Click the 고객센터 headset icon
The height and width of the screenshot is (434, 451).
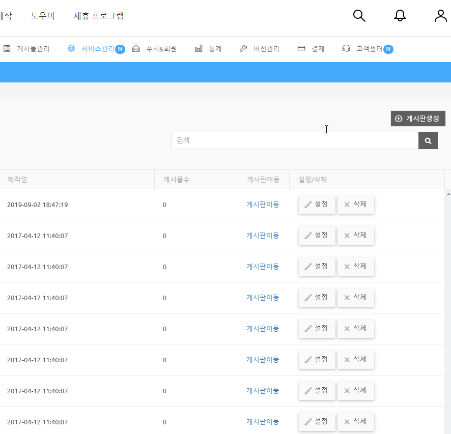[346, 49]
